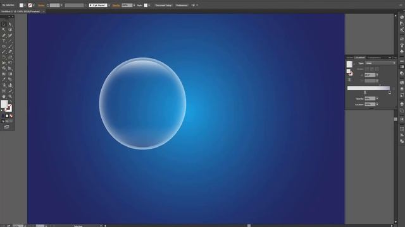Set paint mode to Gradient
Image resolution: width=405 pixels, height=227 pixels.
(x=7, y=116)
